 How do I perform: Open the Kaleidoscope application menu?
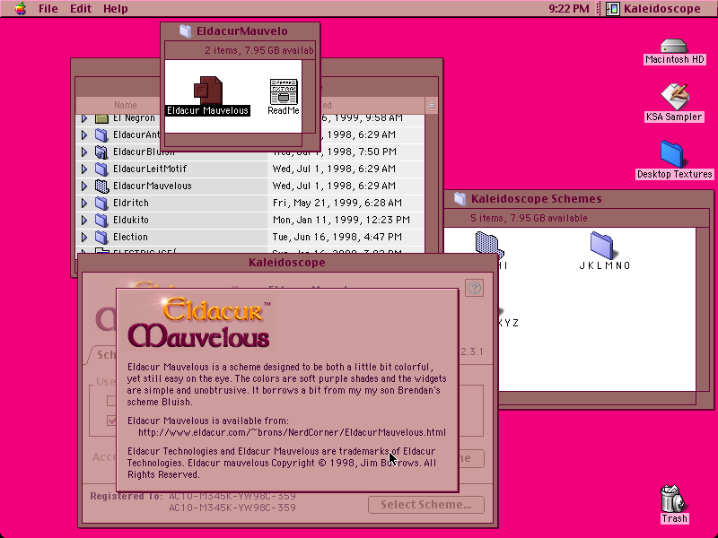point(653,9)
